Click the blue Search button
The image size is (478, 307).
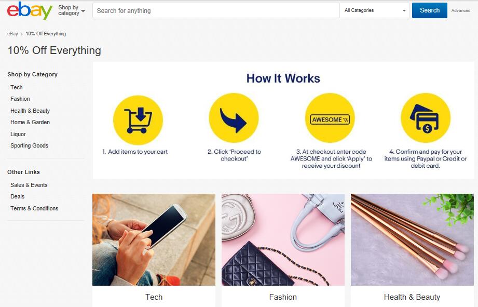pos(430,10)
